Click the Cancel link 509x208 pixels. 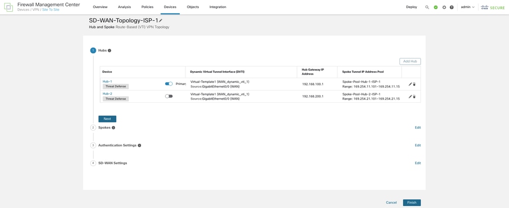[391, 202]
